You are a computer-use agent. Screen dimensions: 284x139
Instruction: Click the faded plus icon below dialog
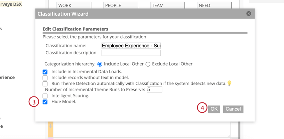50,126
